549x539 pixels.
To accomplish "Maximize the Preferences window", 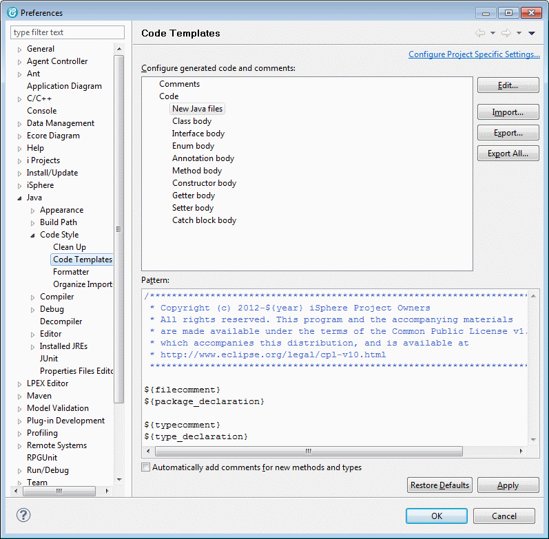I will coord(508,13).
